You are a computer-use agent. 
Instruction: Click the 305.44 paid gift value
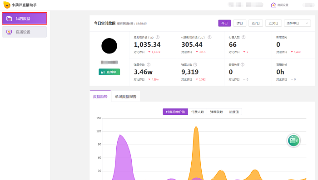pyautogui.click(x=192, y=44)
